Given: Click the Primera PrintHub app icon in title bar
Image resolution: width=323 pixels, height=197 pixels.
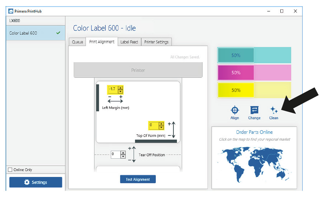Looking at the screenshot, I should tap(11, 11).
